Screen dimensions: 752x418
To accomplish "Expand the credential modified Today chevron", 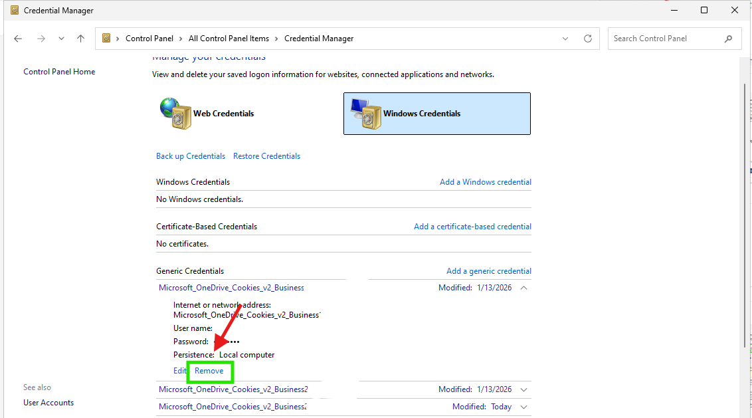I will [523, 407].
